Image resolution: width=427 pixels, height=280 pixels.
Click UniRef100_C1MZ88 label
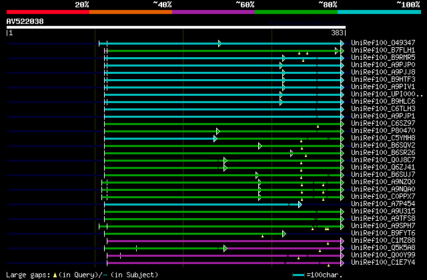click(383, 241)
